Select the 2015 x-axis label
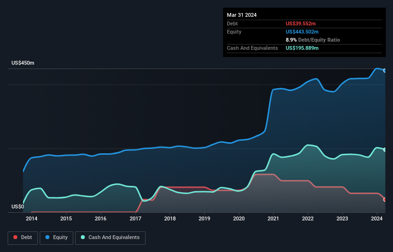Screen dimensions: 393x252 (x=66, y=218)
